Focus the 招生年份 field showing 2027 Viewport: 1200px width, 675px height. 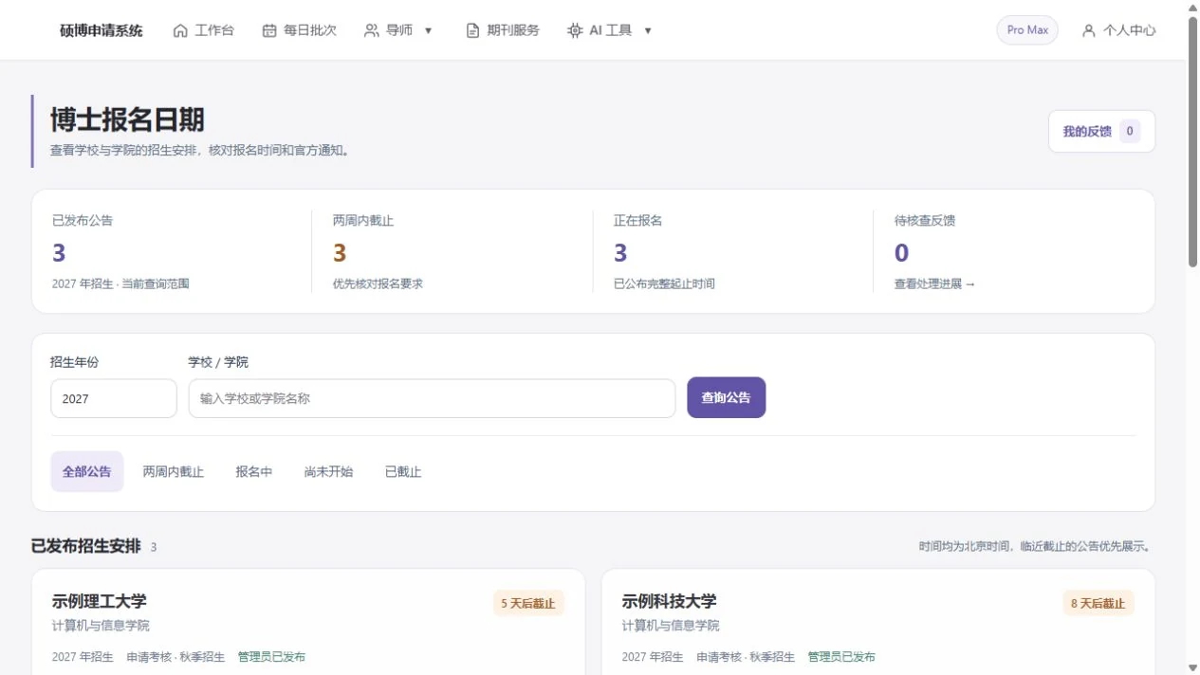pyautogui.click(x=114, y=399)
